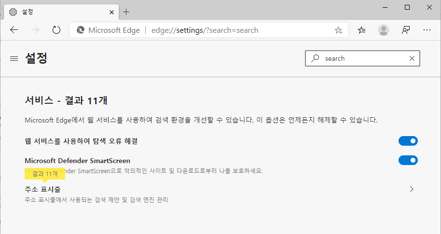Viewport: 441px width, 234px height.
Task: Click the 설정 page title
Action: coord(36,58)
